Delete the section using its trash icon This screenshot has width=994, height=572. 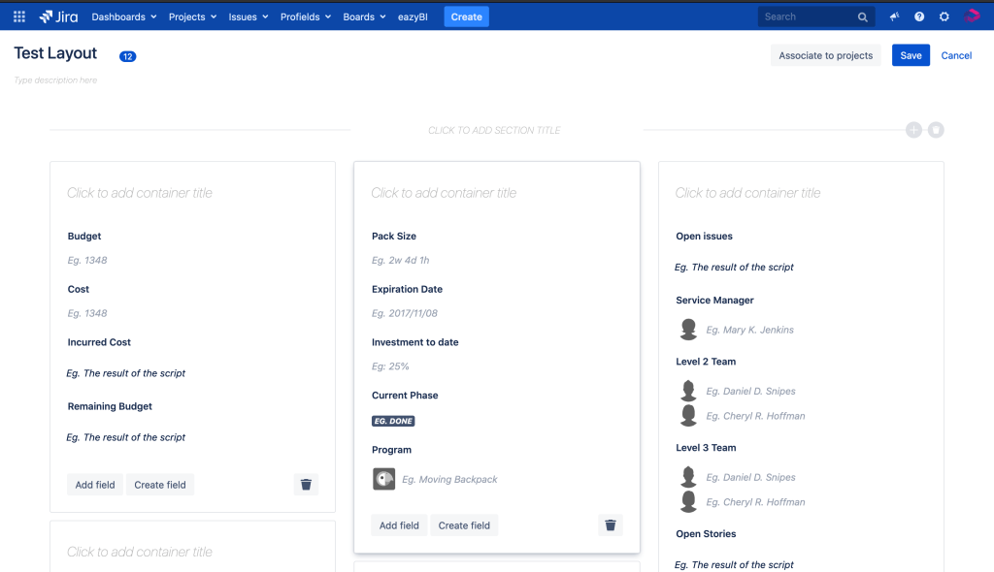point(936,130)
